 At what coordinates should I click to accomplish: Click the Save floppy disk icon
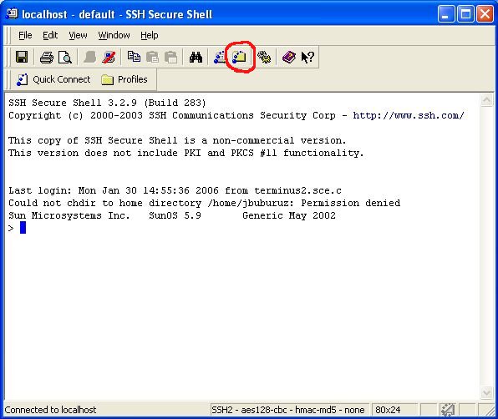pos(22,58)
